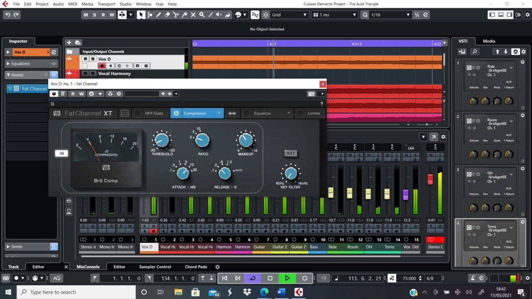Switch to the Sampler Control tab
Image resolution: width=532 pixels, height=299 pixels.
coord(155,267)
